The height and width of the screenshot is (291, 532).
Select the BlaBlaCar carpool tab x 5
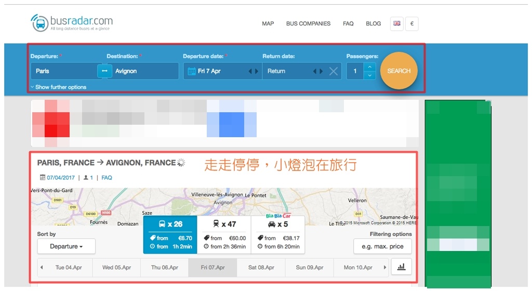(278, 235)
